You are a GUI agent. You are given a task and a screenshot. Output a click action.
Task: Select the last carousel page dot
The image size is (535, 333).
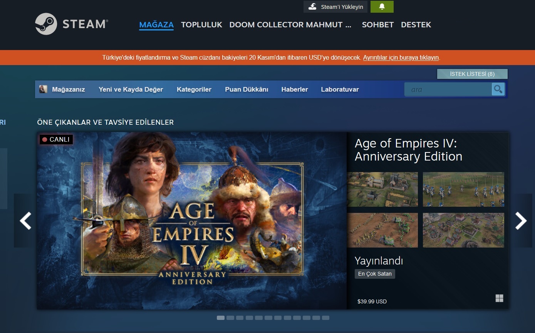coord(325,318)
